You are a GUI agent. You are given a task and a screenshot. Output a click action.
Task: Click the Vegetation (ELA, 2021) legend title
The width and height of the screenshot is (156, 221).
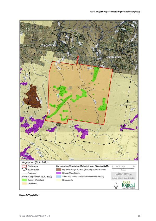tap(35, 162)
